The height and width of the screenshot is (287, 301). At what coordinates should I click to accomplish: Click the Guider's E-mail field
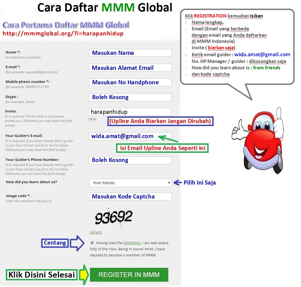click(130, 136)
